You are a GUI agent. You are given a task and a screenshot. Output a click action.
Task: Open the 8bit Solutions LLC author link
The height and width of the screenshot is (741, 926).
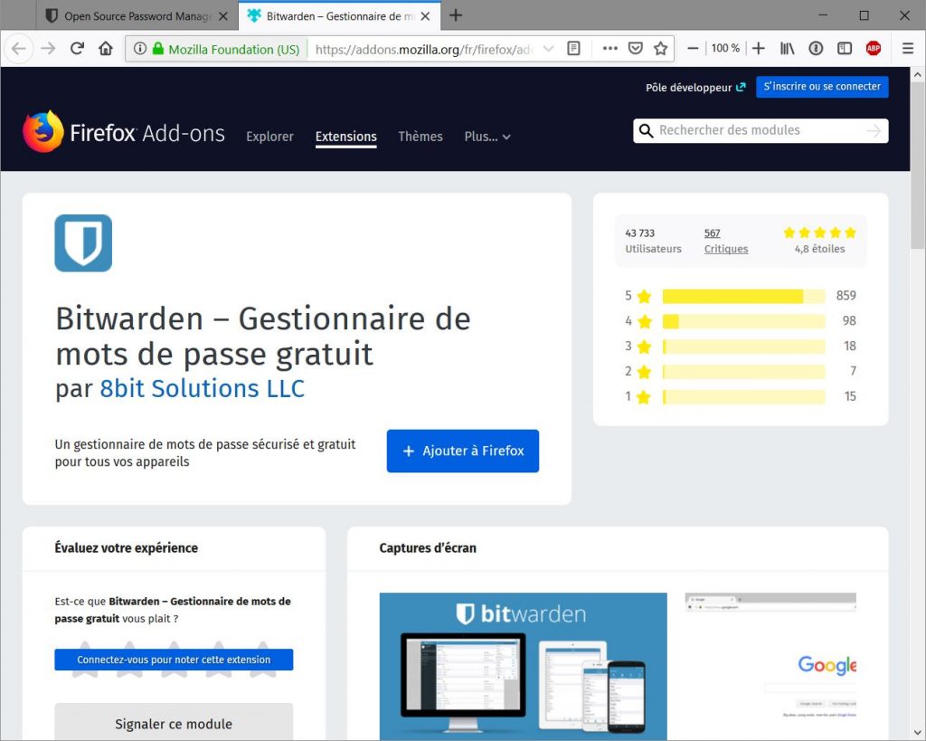tap(202, 389)
